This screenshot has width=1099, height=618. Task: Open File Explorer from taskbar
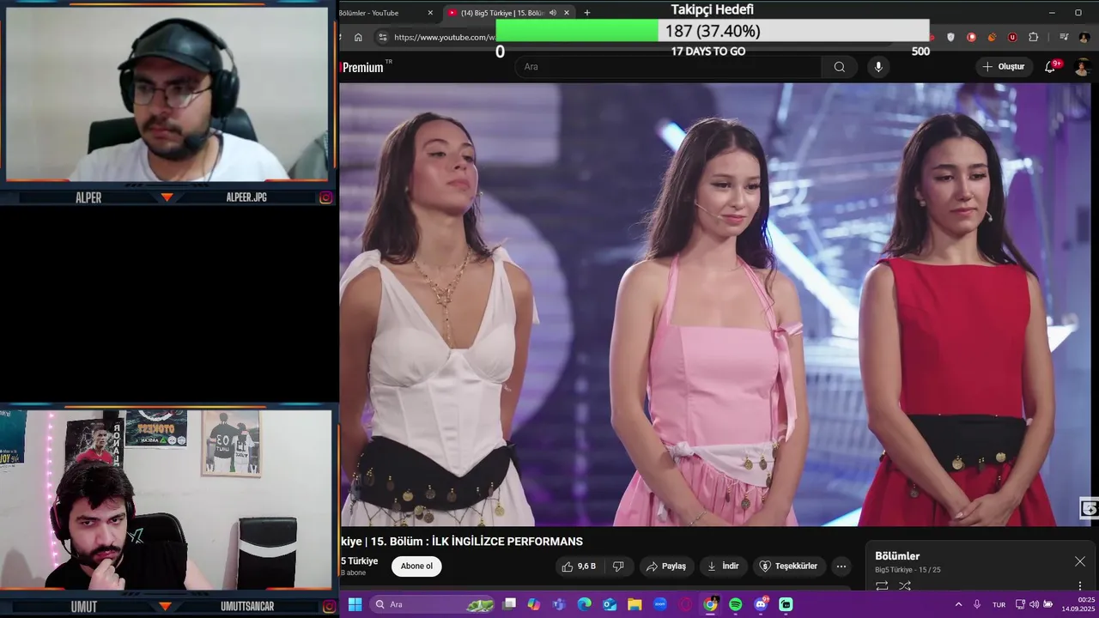coord(635,604)
